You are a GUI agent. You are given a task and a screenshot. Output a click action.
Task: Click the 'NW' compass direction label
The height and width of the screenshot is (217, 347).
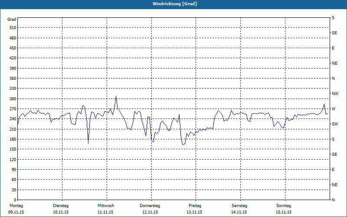point(335,94)
